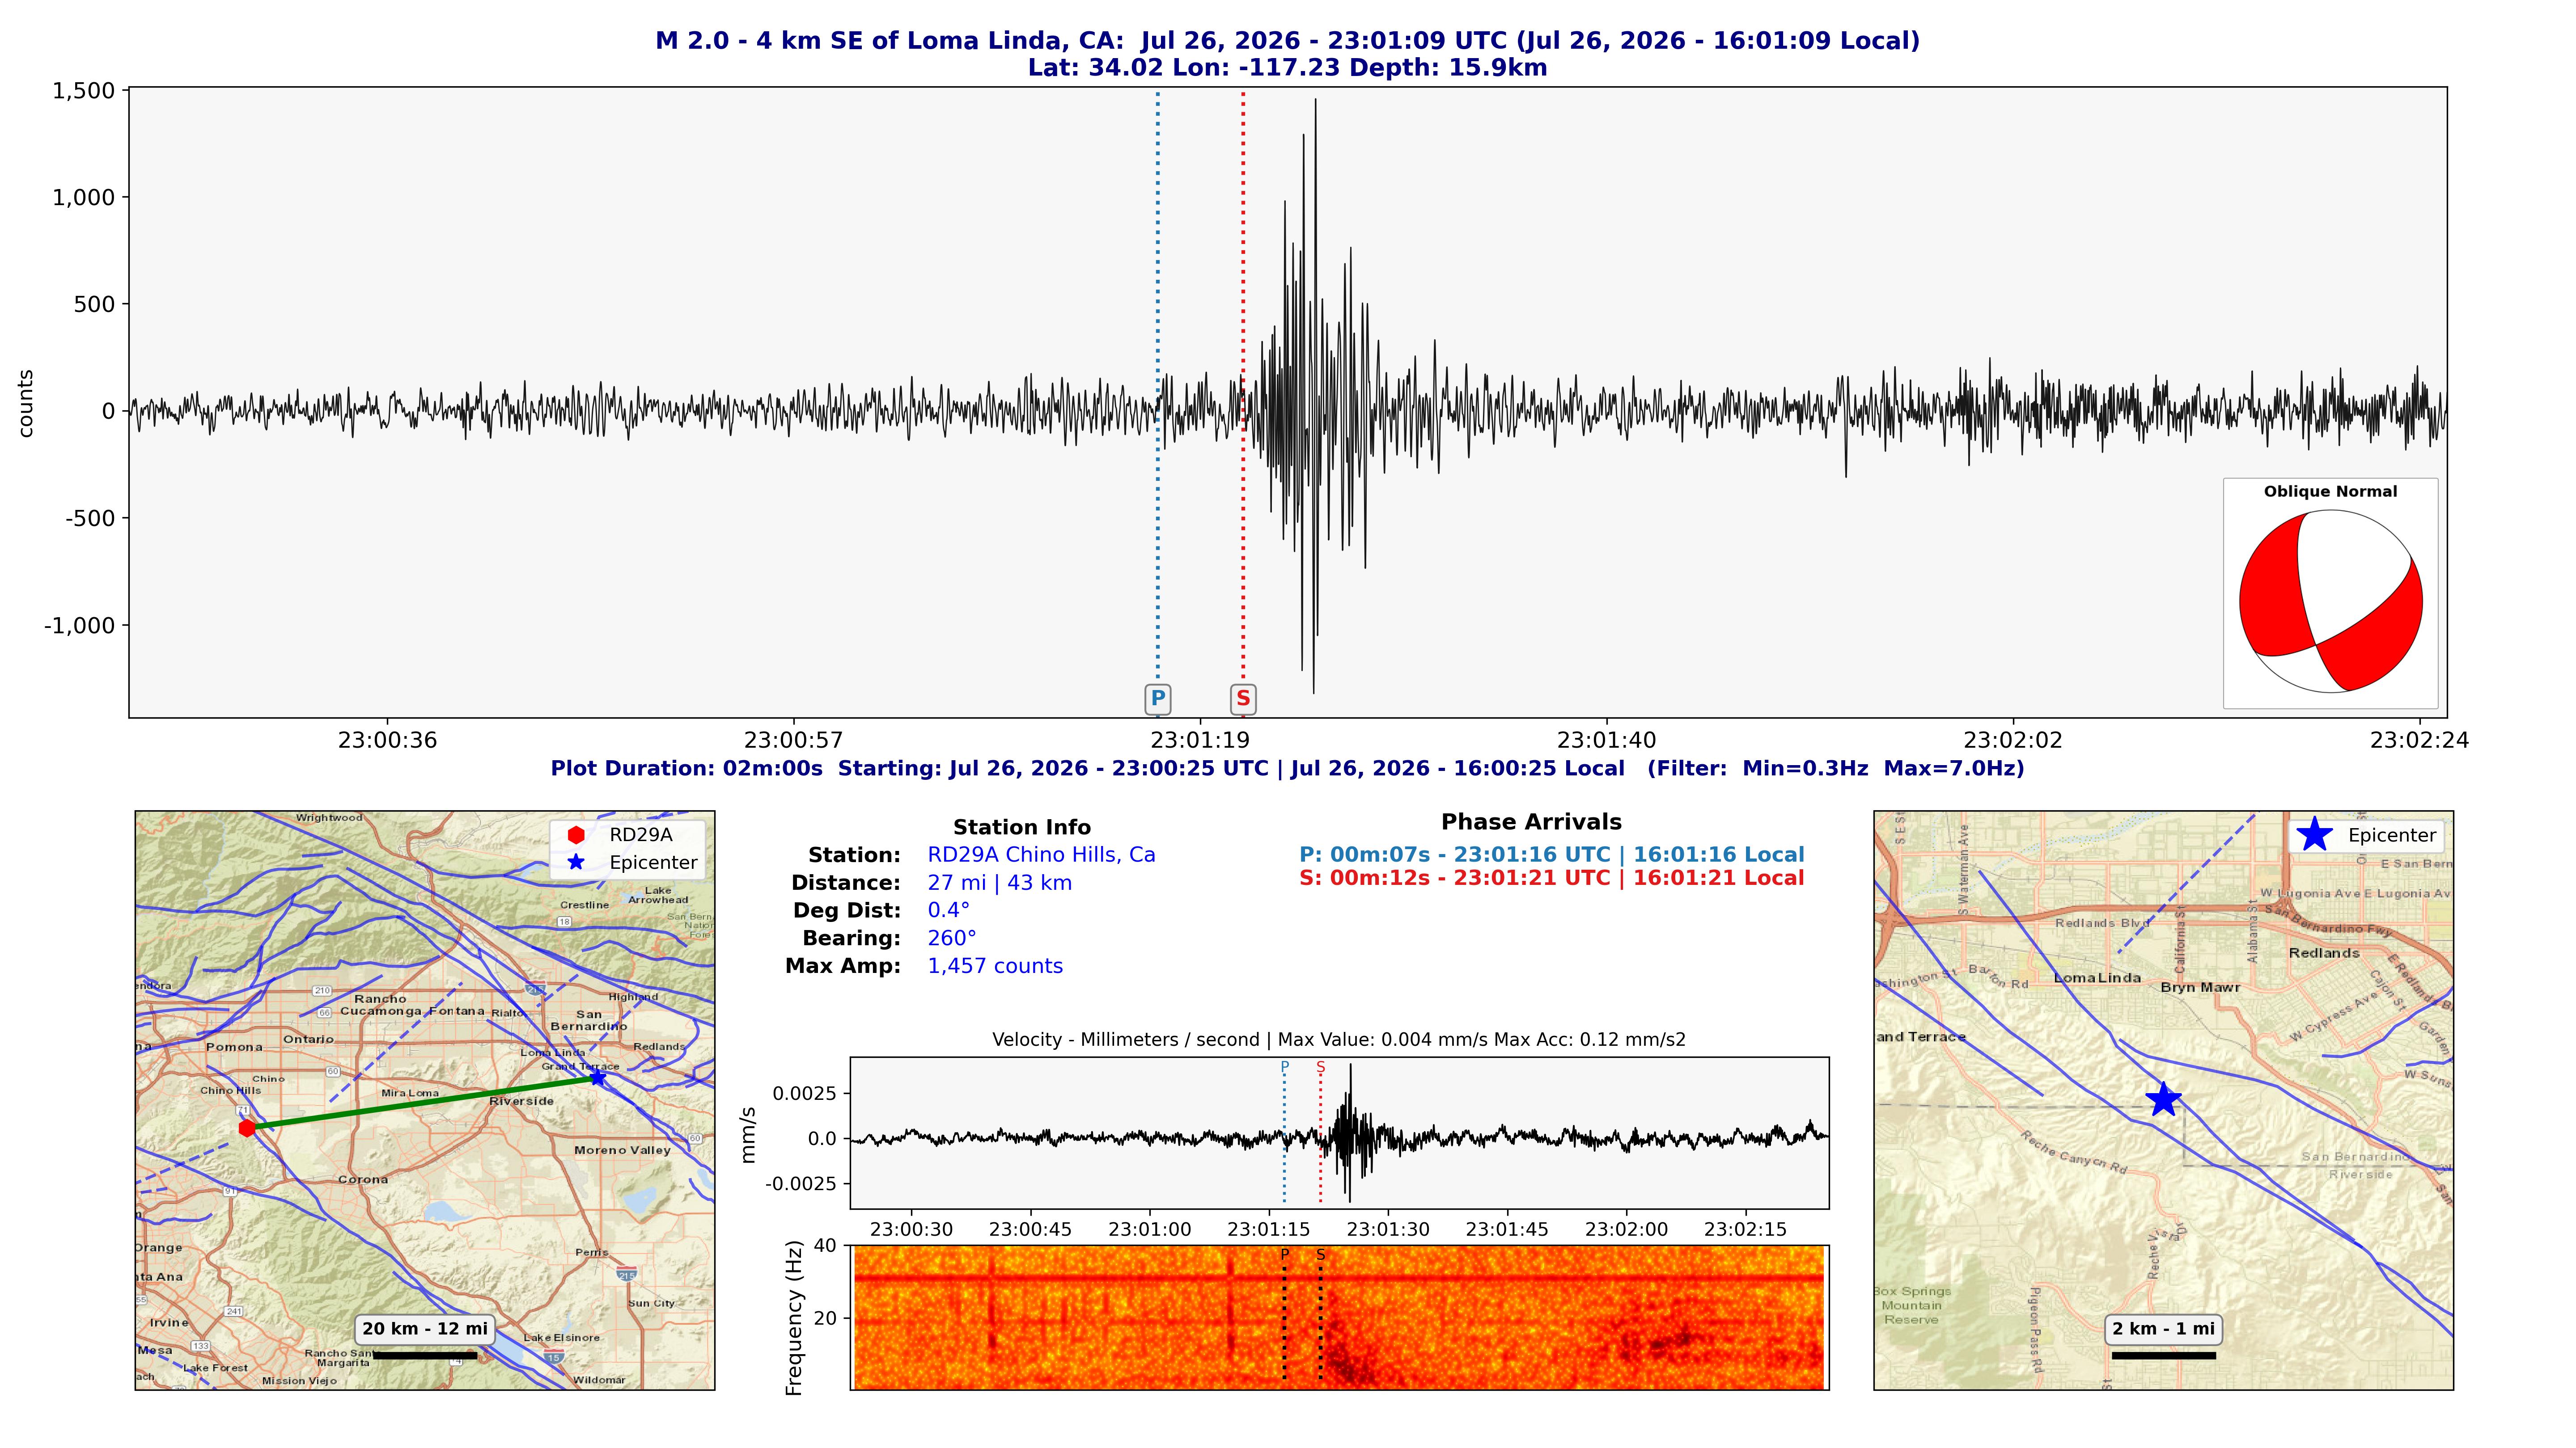Click the I-215 shield near Perris
This screenshot has width=2576, height=1448.
click(627, 1274)
